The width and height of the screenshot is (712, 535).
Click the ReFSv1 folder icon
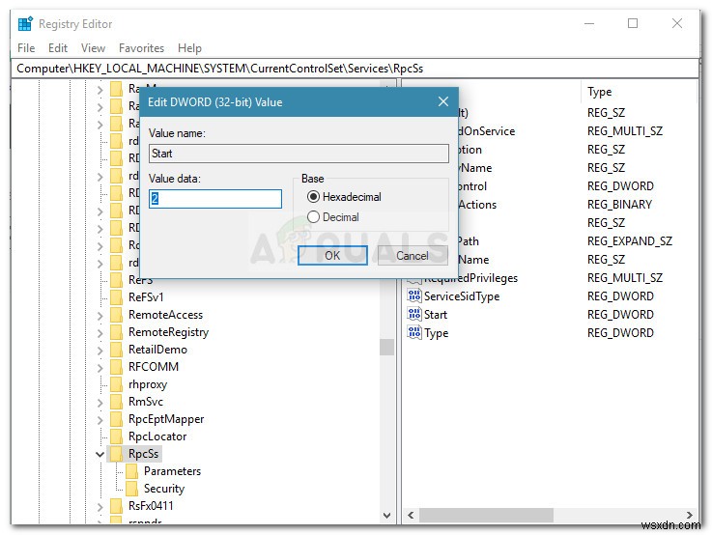117,297
